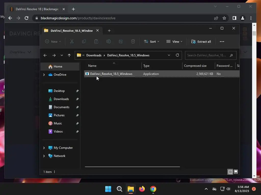Sort by the Name column header
This screenshot has width=261, height=195.
pyautogui.click(x=92, y=66)
